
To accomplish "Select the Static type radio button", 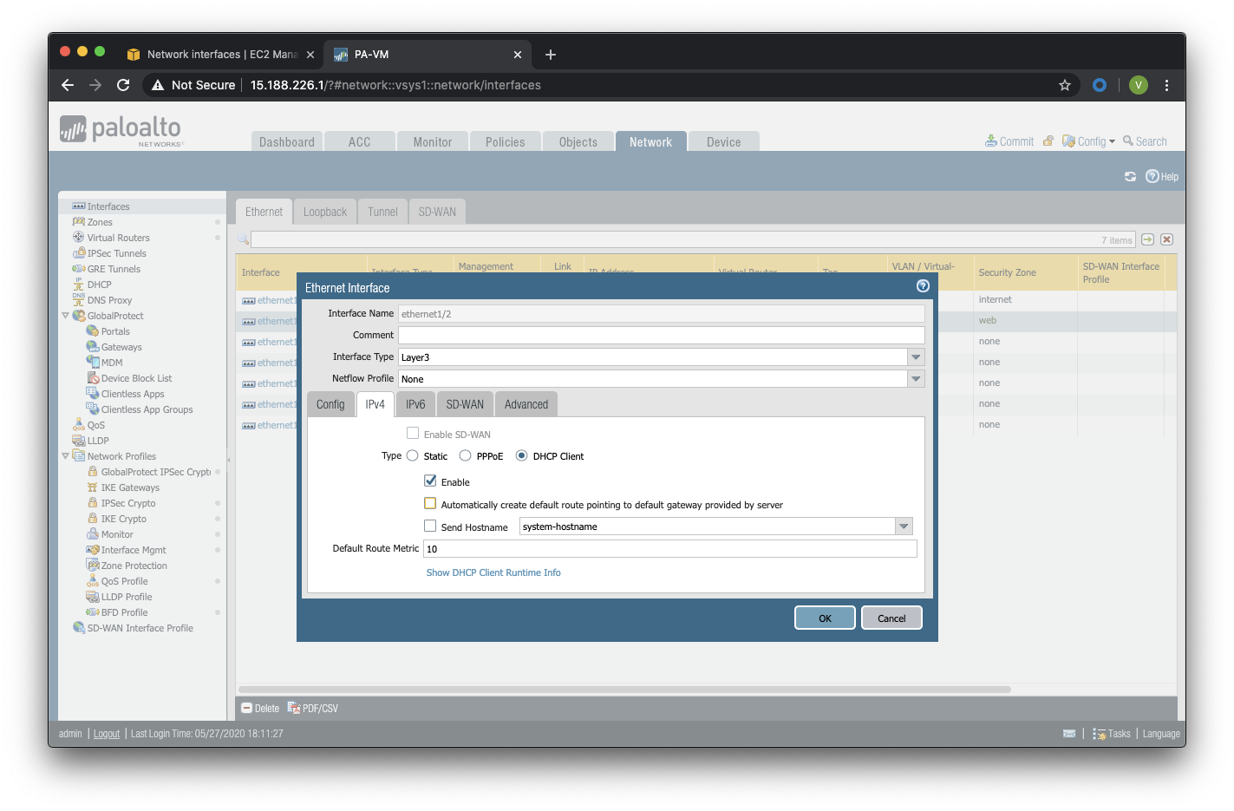I will [x=413, y=455].
